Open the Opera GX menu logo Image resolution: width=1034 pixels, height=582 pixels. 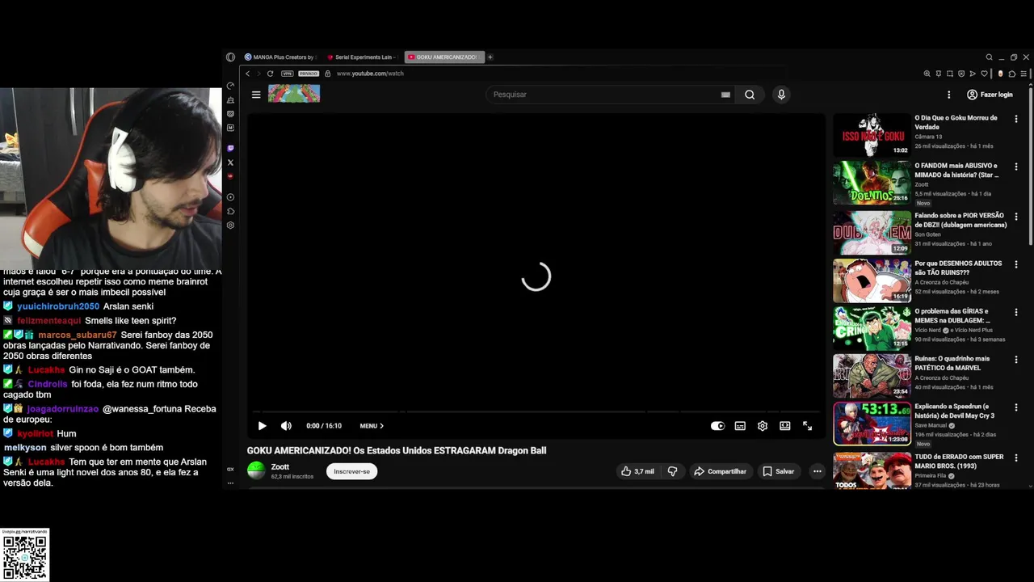tap(231, 57)
